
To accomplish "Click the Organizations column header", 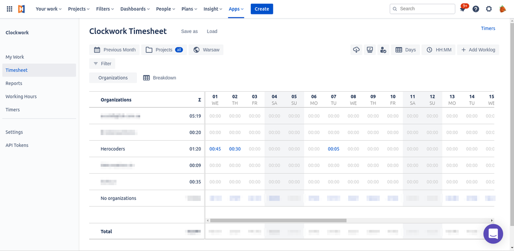I will click(116, 100).
